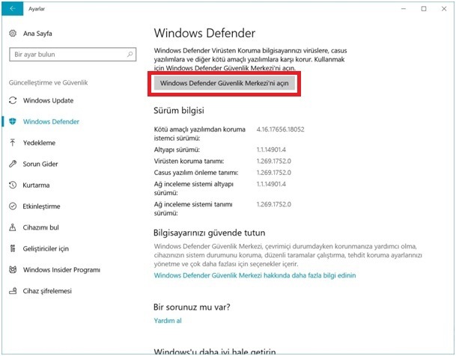Click the Etkinleştirme checkmark icon
The width and height of the screenshot is (456, 356).
[13, 206]
